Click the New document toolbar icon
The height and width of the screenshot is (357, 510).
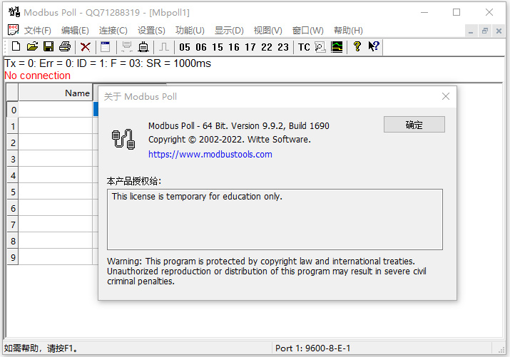[x=16, y=47]
